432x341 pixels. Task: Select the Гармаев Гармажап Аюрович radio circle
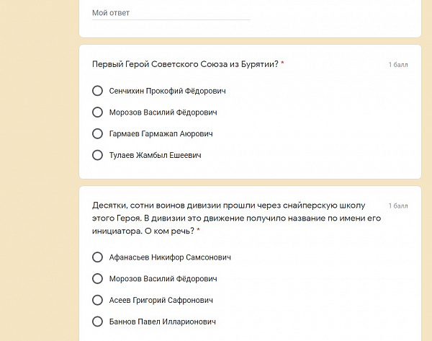click(x=98, y=133)
